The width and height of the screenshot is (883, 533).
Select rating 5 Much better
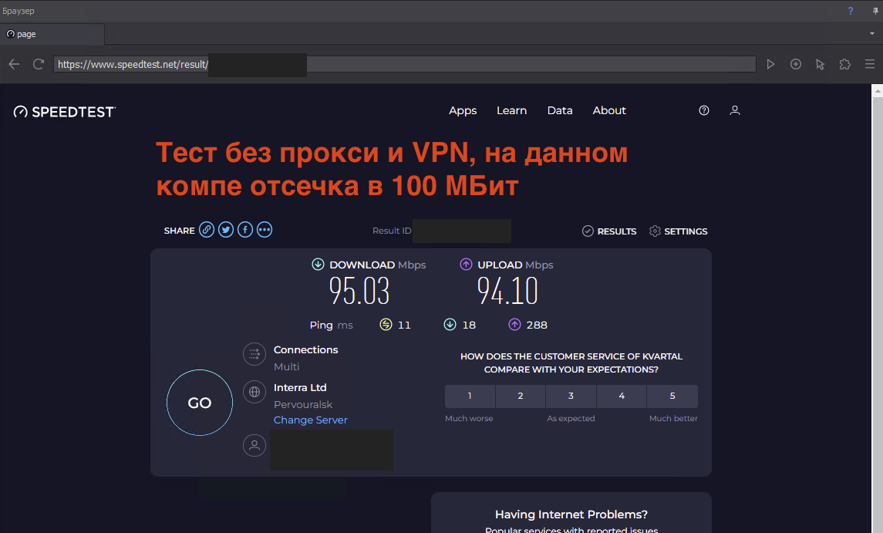pyautogui.click(x=672, y=396)
